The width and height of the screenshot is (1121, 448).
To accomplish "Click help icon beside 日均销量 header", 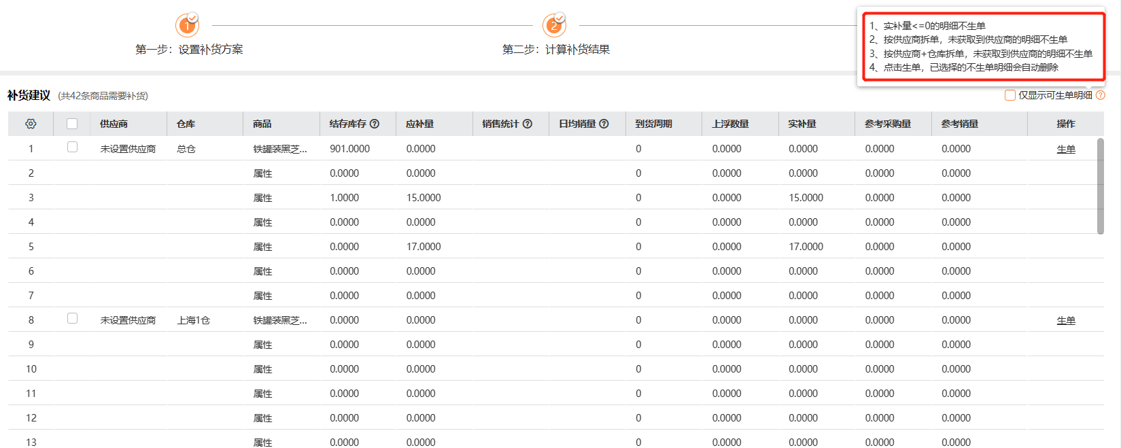I will point(604,124).
